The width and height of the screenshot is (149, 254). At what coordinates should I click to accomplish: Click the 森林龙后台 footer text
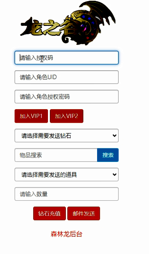click(x=67, y=234)
